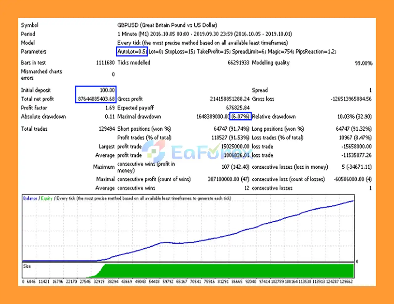The height and width of the screenshot is (304, 394).
Task: Click the Modelling quality 99.00% value
Action: [x=363, y=63]
